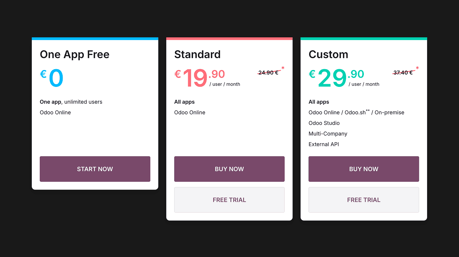Click the red accent bar atop Standard card

(x=229, y=38)
